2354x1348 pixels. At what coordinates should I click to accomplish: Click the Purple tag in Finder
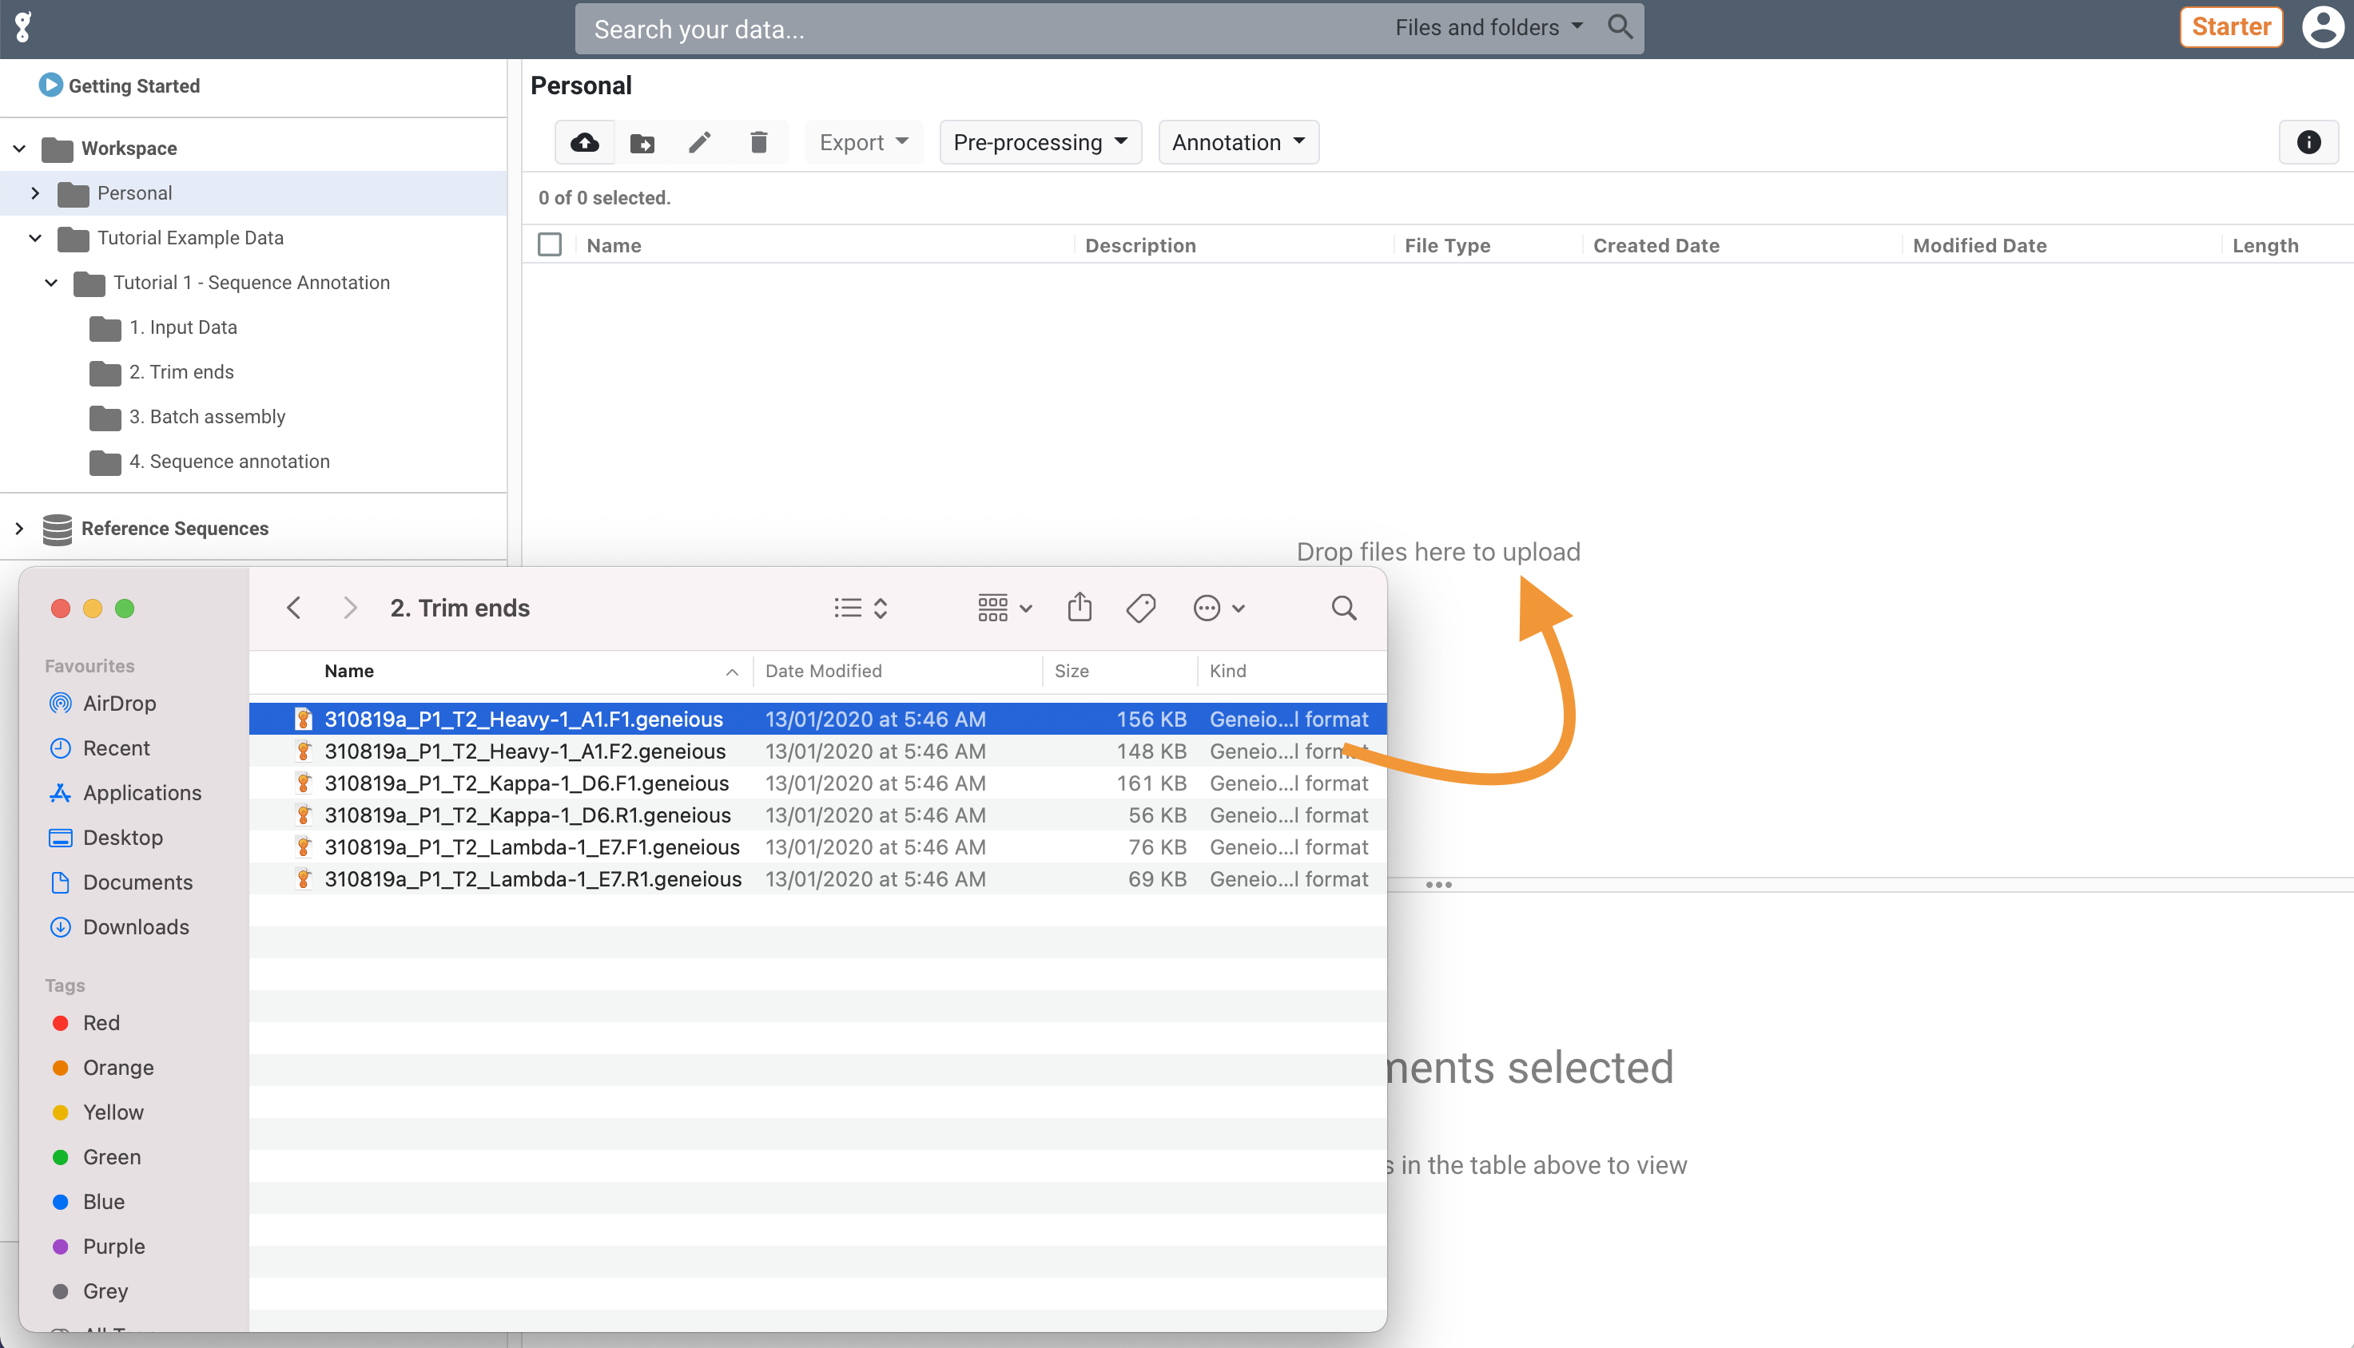point(99,1246)
